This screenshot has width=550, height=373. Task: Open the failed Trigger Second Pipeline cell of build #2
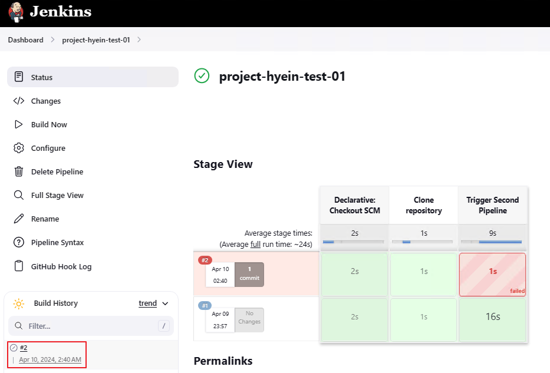coord(492,275)
